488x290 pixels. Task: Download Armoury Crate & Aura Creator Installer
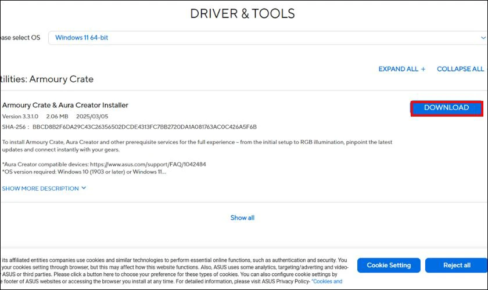pyautogui.click(x=447, y=108)
